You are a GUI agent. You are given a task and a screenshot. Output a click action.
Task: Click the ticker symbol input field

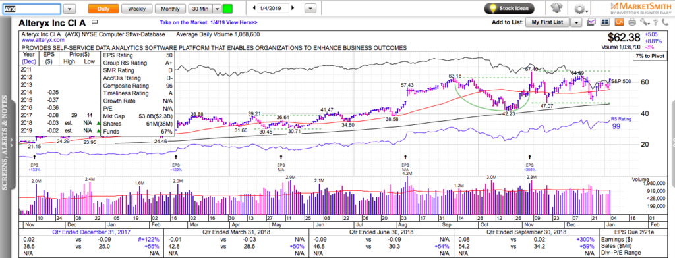(32, 9)
